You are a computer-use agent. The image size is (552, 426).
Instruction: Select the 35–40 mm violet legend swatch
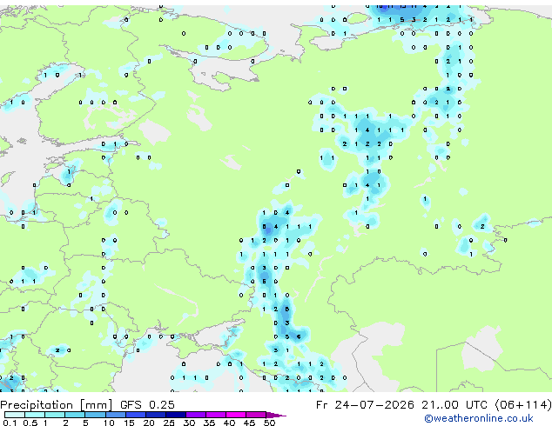tap(215, 415)
